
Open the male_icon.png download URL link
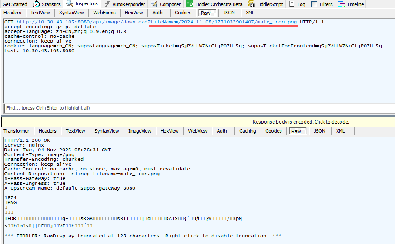click(x=157, y=22)
